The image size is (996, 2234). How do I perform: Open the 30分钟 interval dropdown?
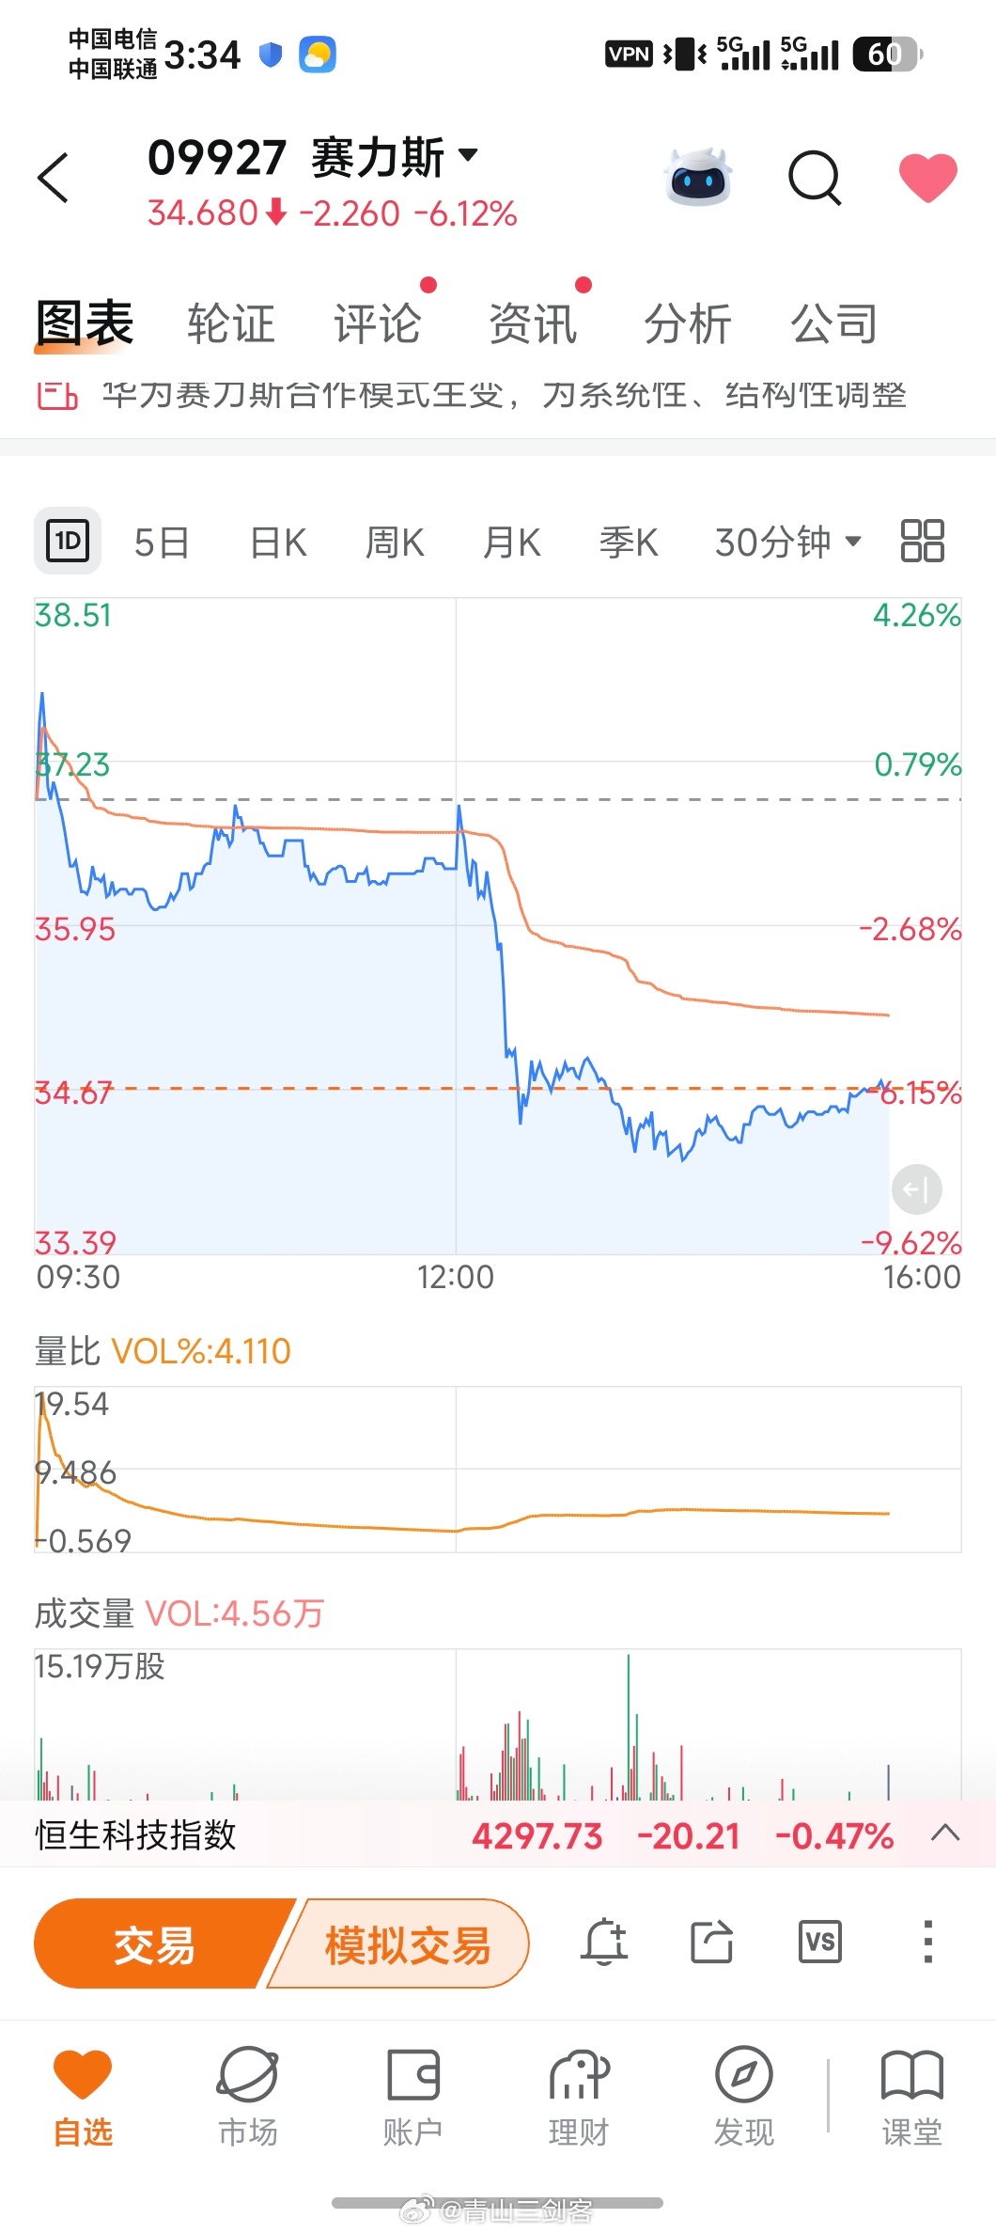(787, 543)
